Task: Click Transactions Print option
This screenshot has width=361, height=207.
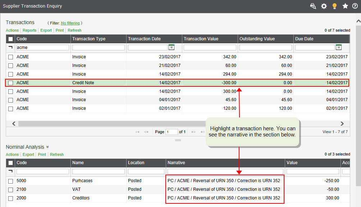Action: [x=60, y=30]
